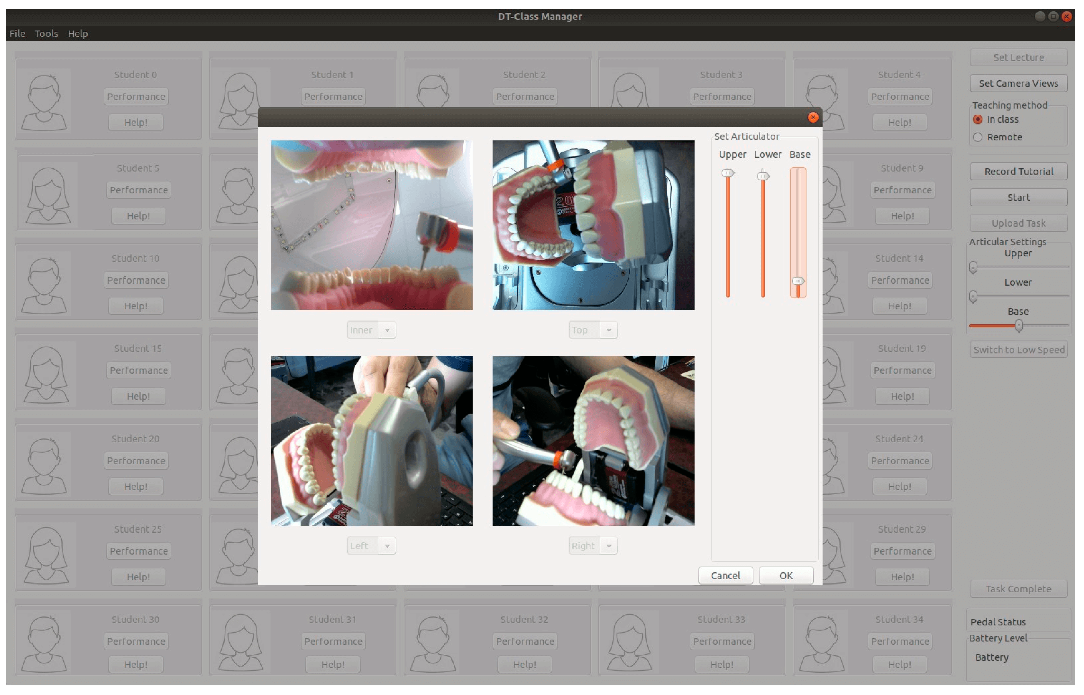Click the Right camera view thumbnail

(593, 441)
